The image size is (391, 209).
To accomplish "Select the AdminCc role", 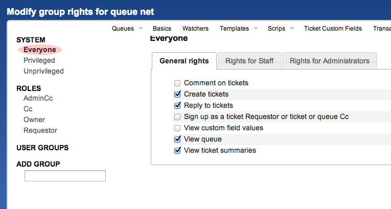I will [x=38, y=98].
